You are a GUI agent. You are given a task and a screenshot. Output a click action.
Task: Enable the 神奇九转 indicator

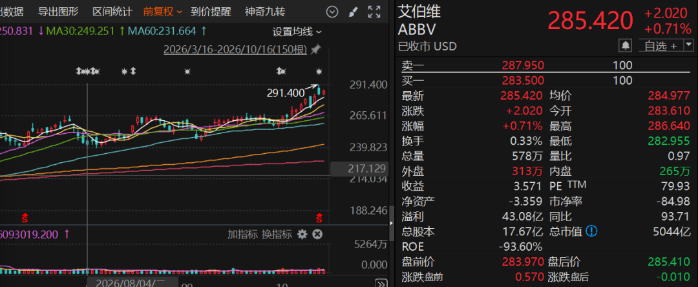tap(265, 12)
